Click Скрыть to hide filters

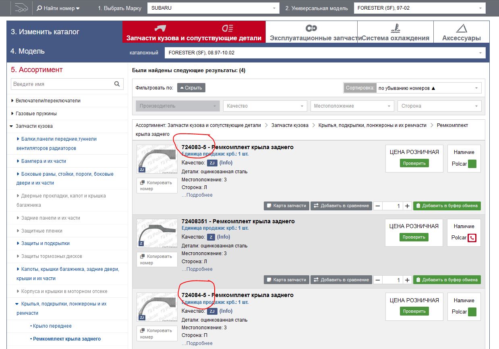pyautogui.click(x=191, y=87)
